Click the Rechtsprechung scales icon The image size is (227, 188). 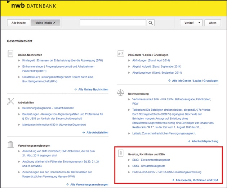tap(121, 93)
